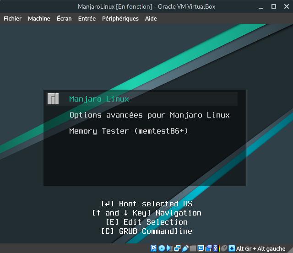This screenshot has height=253, width=293.
Task: Click the Manjaro logo icon in GRUB menu
Action: point(53,99)
